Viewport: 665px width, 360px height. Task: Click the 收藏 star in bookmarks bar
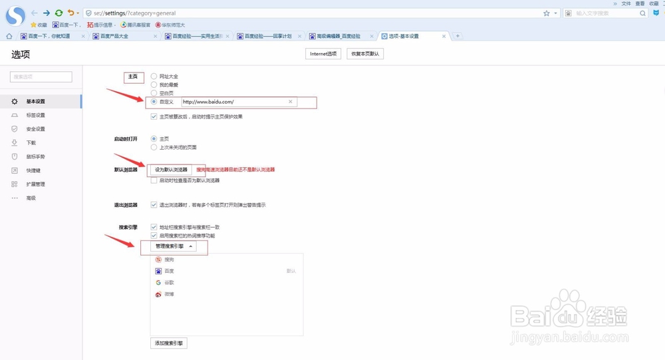point(39,25)
